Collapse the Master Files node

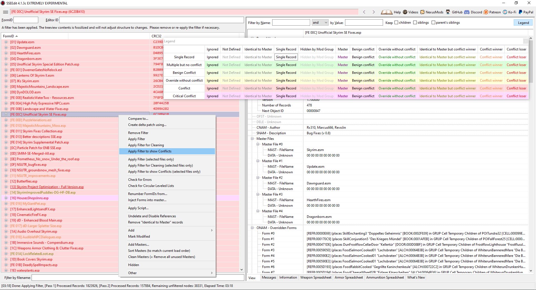(x=252, y=139)
